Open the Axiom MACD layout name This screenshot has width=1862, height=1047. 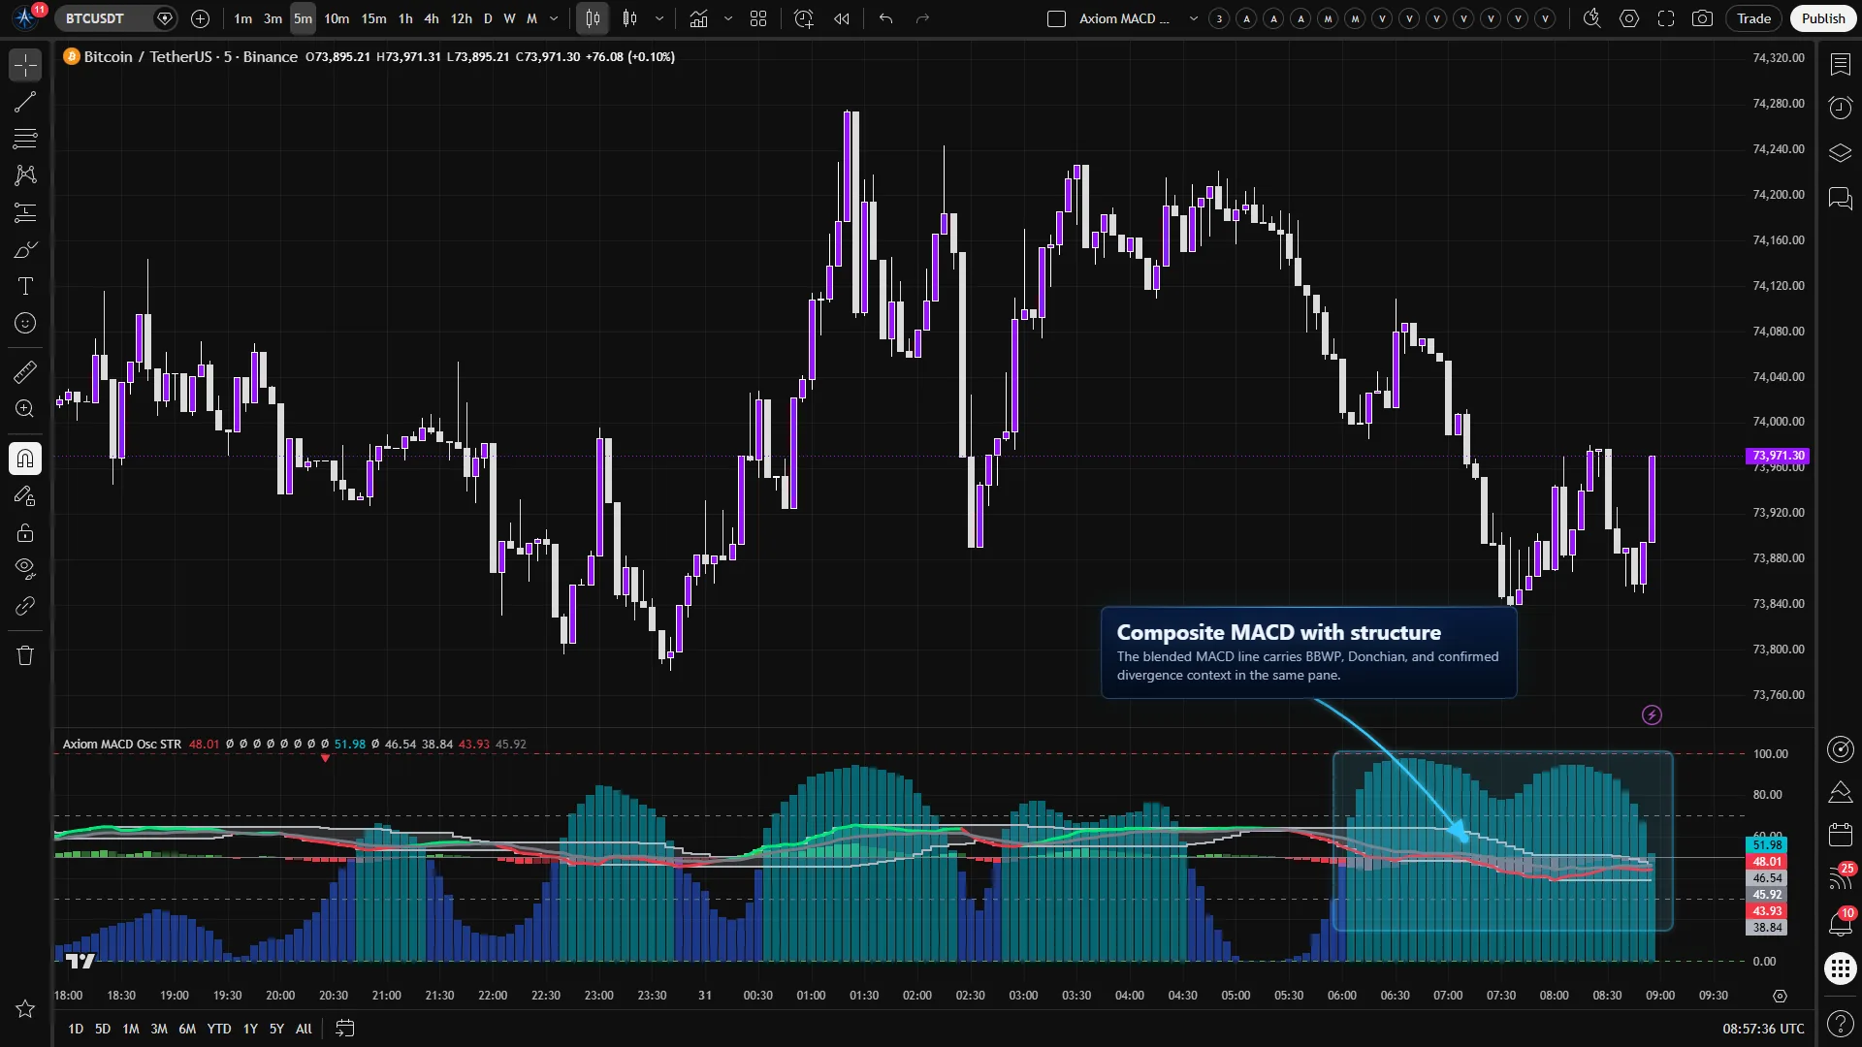pos(1124,18)
